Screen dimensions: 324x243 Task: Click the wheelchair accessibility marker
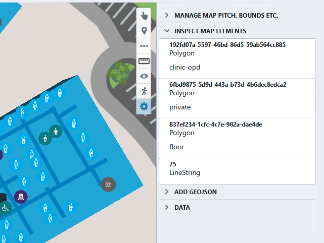(x=5, y=208)
